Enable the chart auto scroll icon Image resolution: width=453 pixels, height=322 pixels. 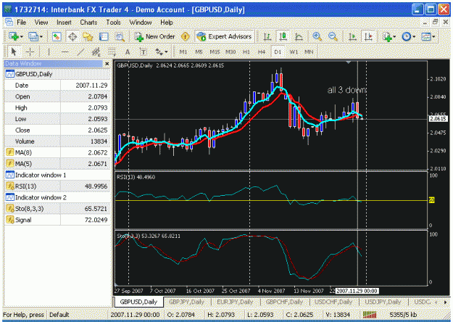click(352, 37)
